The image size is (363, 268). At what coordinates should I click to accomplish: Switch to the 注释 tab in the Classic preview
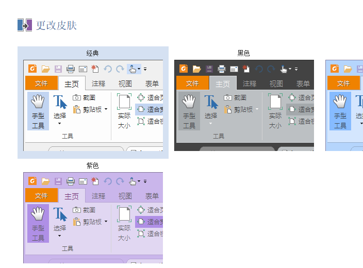(x=98, y=83)
